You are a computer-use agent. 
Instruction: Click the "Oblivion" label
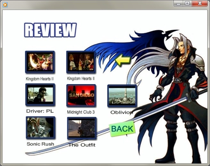click(x=122, y=112)
